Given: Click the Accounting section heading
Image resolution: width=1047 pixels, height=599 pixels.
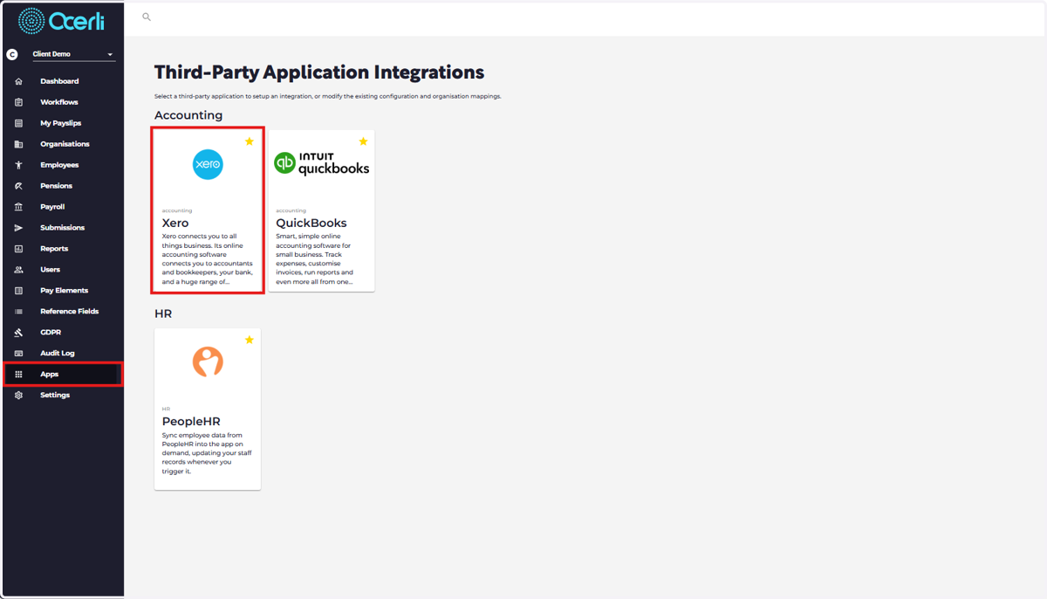Looking at the screenshot, I should click(x=188, y=115).
